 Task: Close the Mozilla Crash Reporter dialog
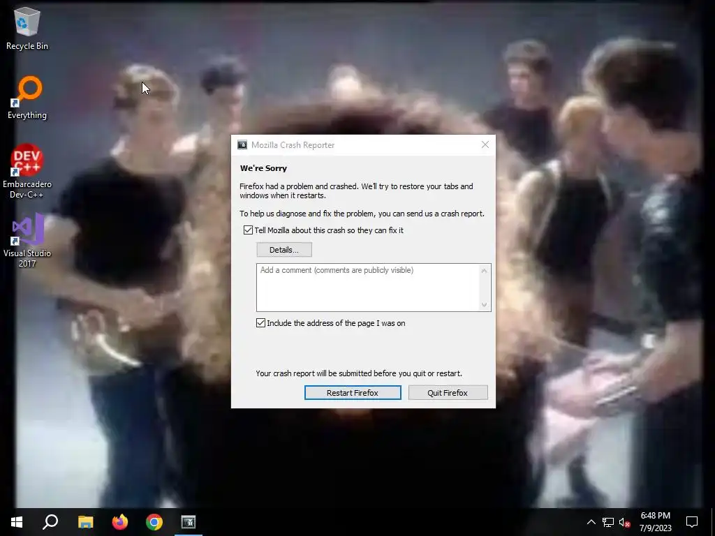(485, 144)
